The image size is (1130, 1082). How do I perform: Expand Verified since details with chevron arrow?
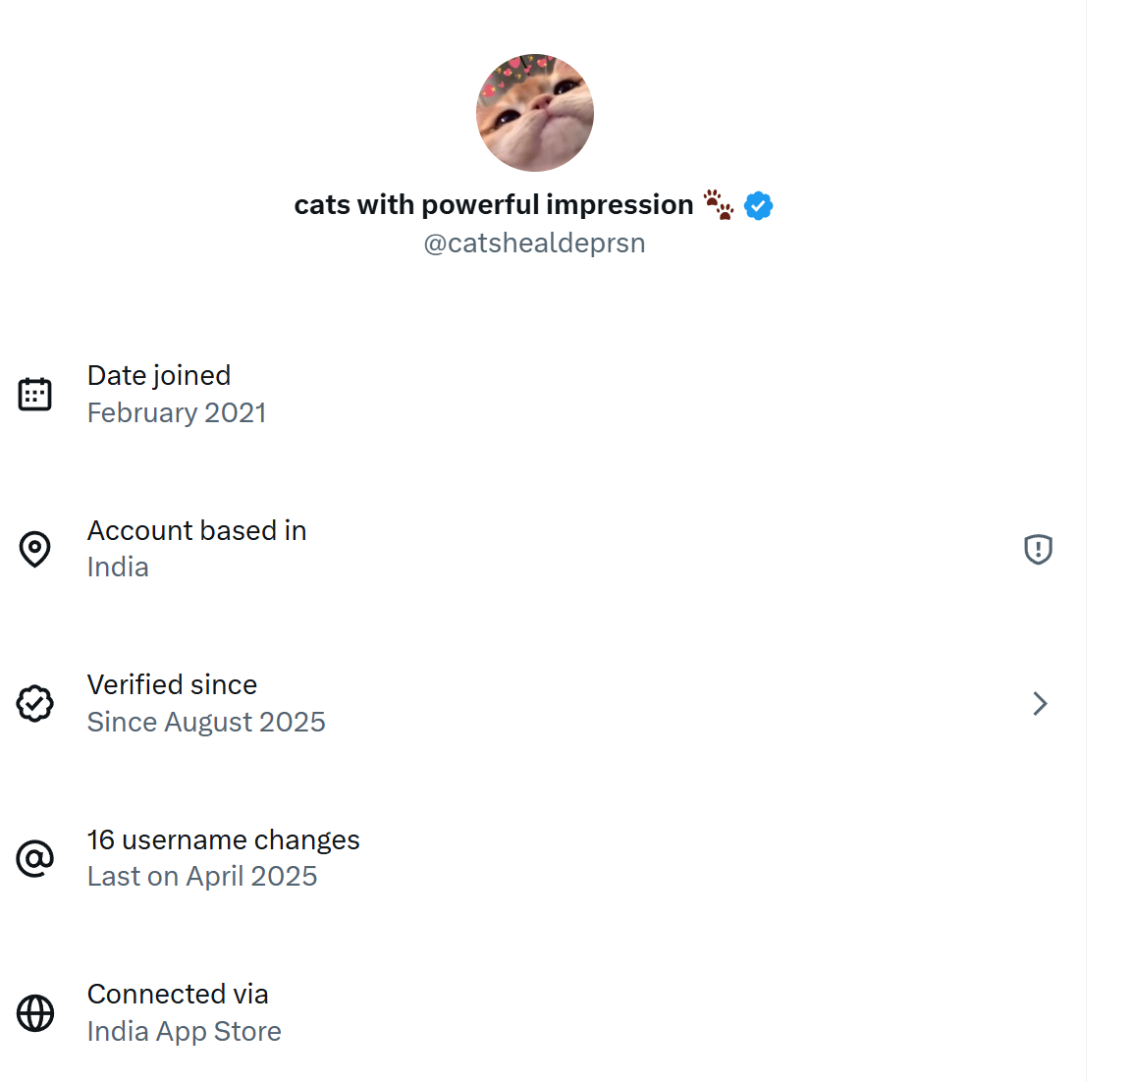click(x=1040, y=704)
